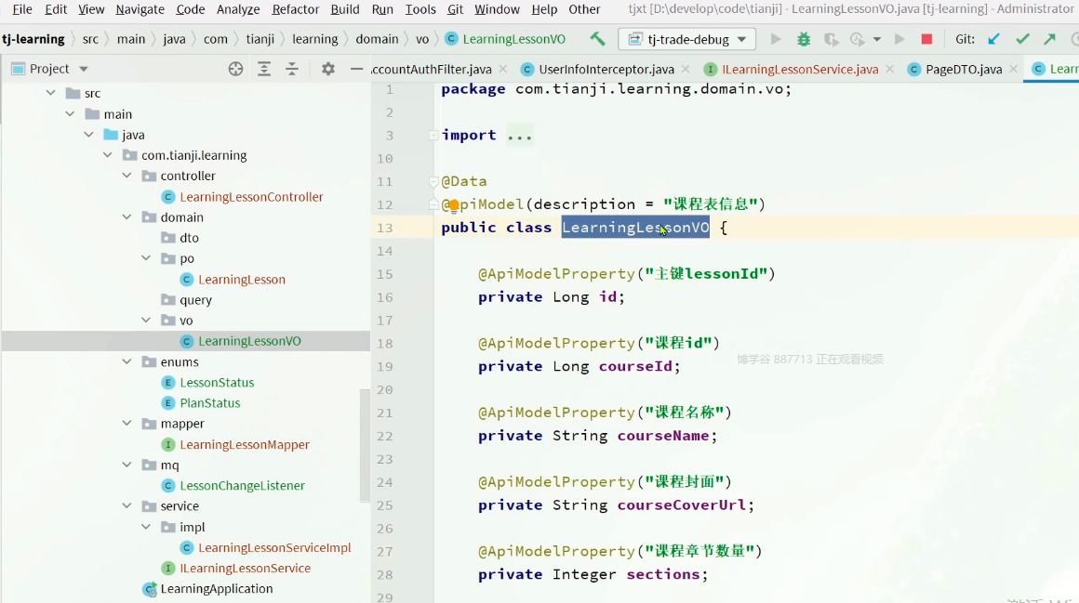Click the Git Push green arrow
1079x603 pixels.
point(1050,39)
